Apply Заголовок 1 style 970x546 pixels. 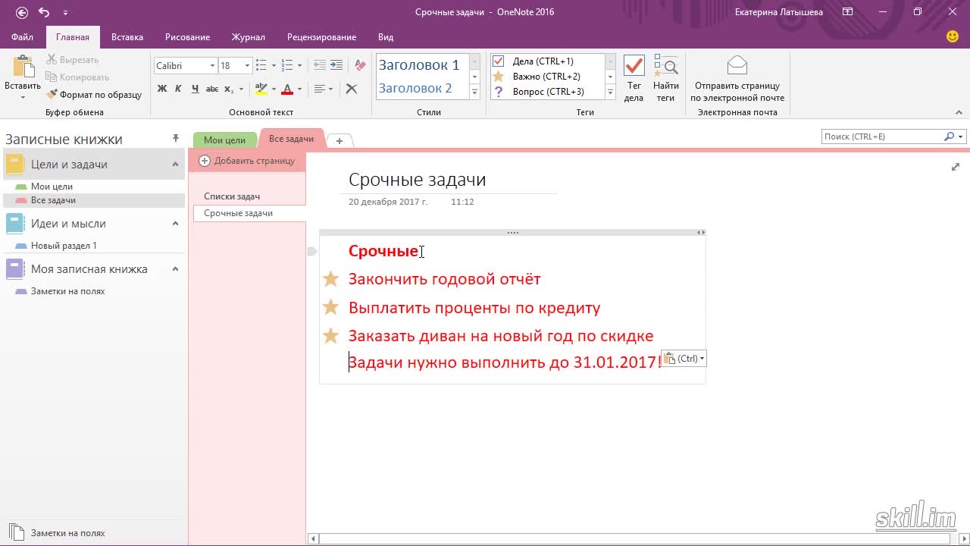(419, 65)
